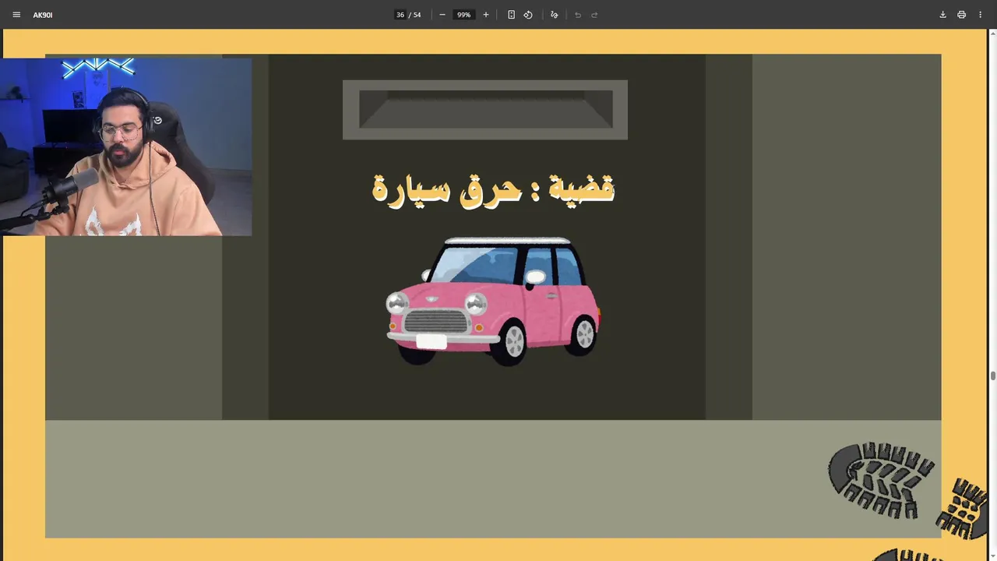Screen dimensions: 997x561
Task: Print the PDF document
Action: point(961,15)
